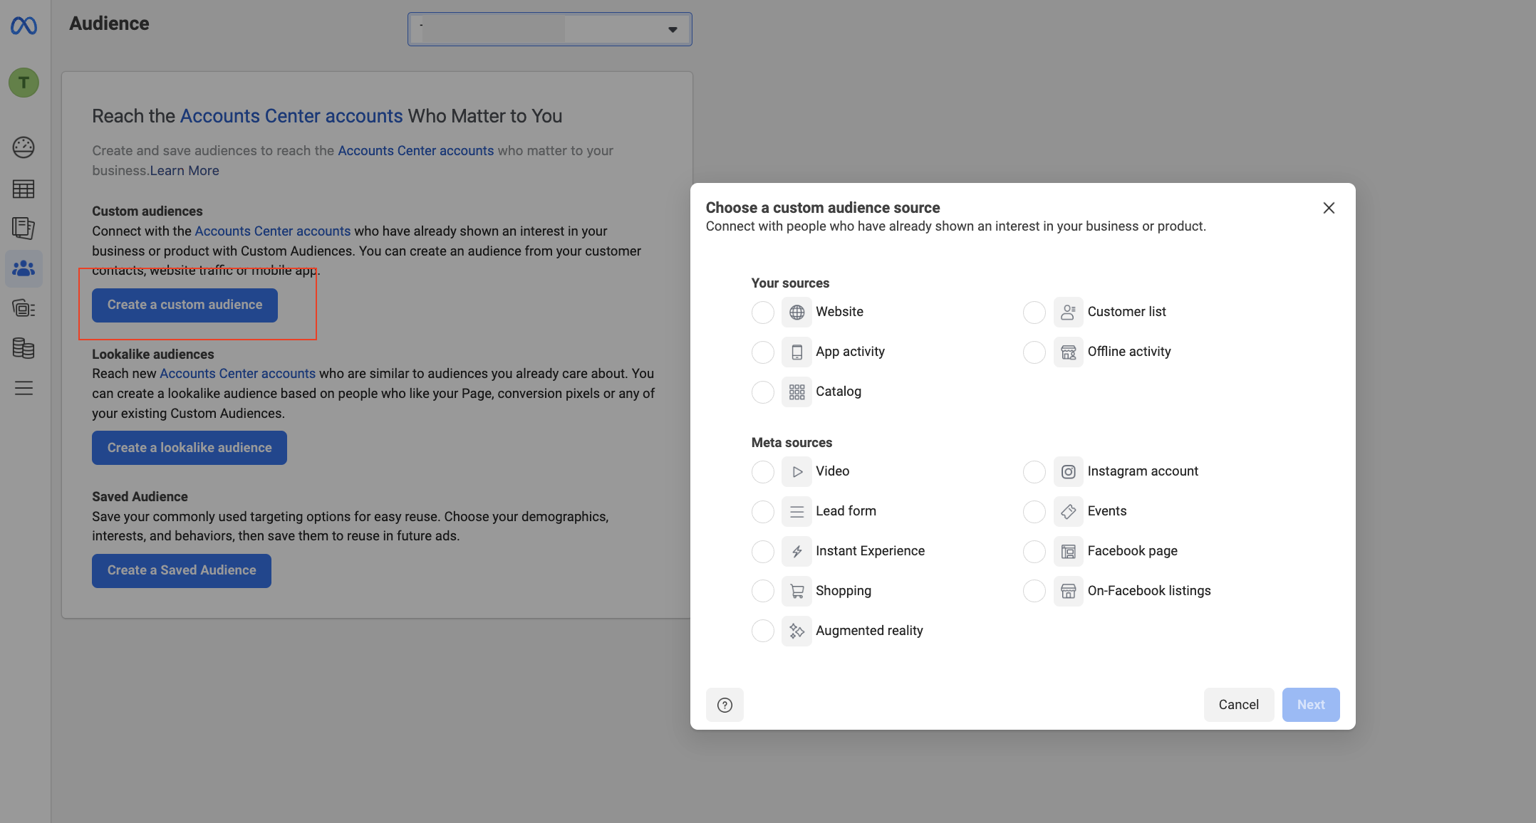Select the Instagram account radio button

point(1034,471)
